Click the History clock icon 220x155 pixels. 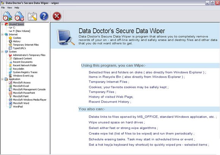10,41
